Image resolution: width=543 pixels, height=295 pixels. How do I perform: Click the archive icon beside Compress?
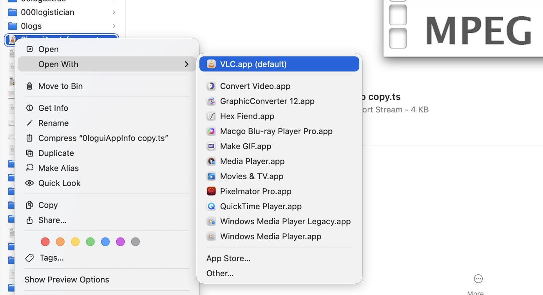pyautogui.click(x=29, y=138)
